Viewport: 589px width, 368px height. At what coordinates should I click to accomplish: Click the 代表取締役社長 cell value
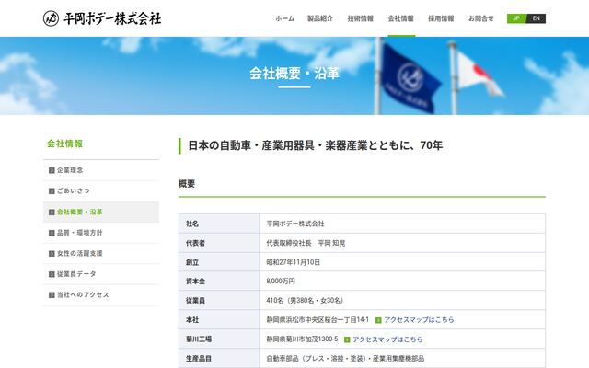pos(306,243)
